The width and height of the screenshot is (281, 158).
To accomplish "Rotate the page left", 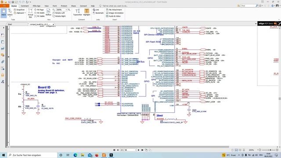I will 58,13.
